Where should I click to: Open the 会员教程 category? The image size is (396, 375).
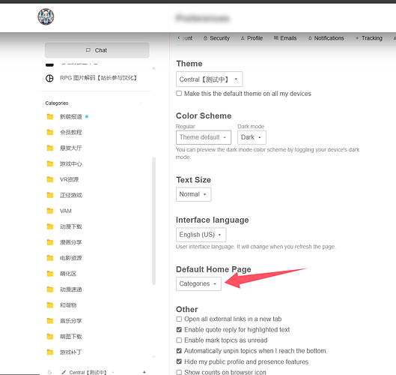pyautogui.click(x=71, y=132)
